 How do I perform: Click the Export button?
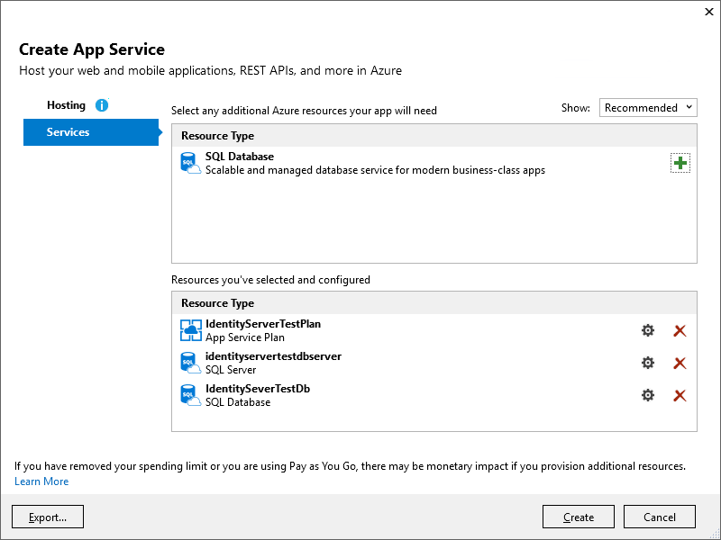pyautogui.click(x=48, y=517)
